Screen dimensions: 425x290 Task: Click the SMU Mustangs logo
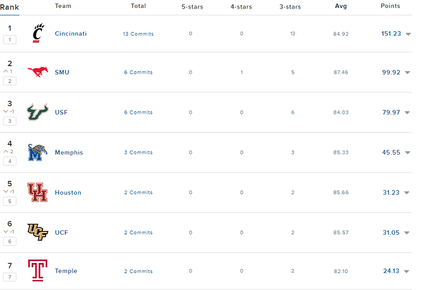tap(38, 72)
